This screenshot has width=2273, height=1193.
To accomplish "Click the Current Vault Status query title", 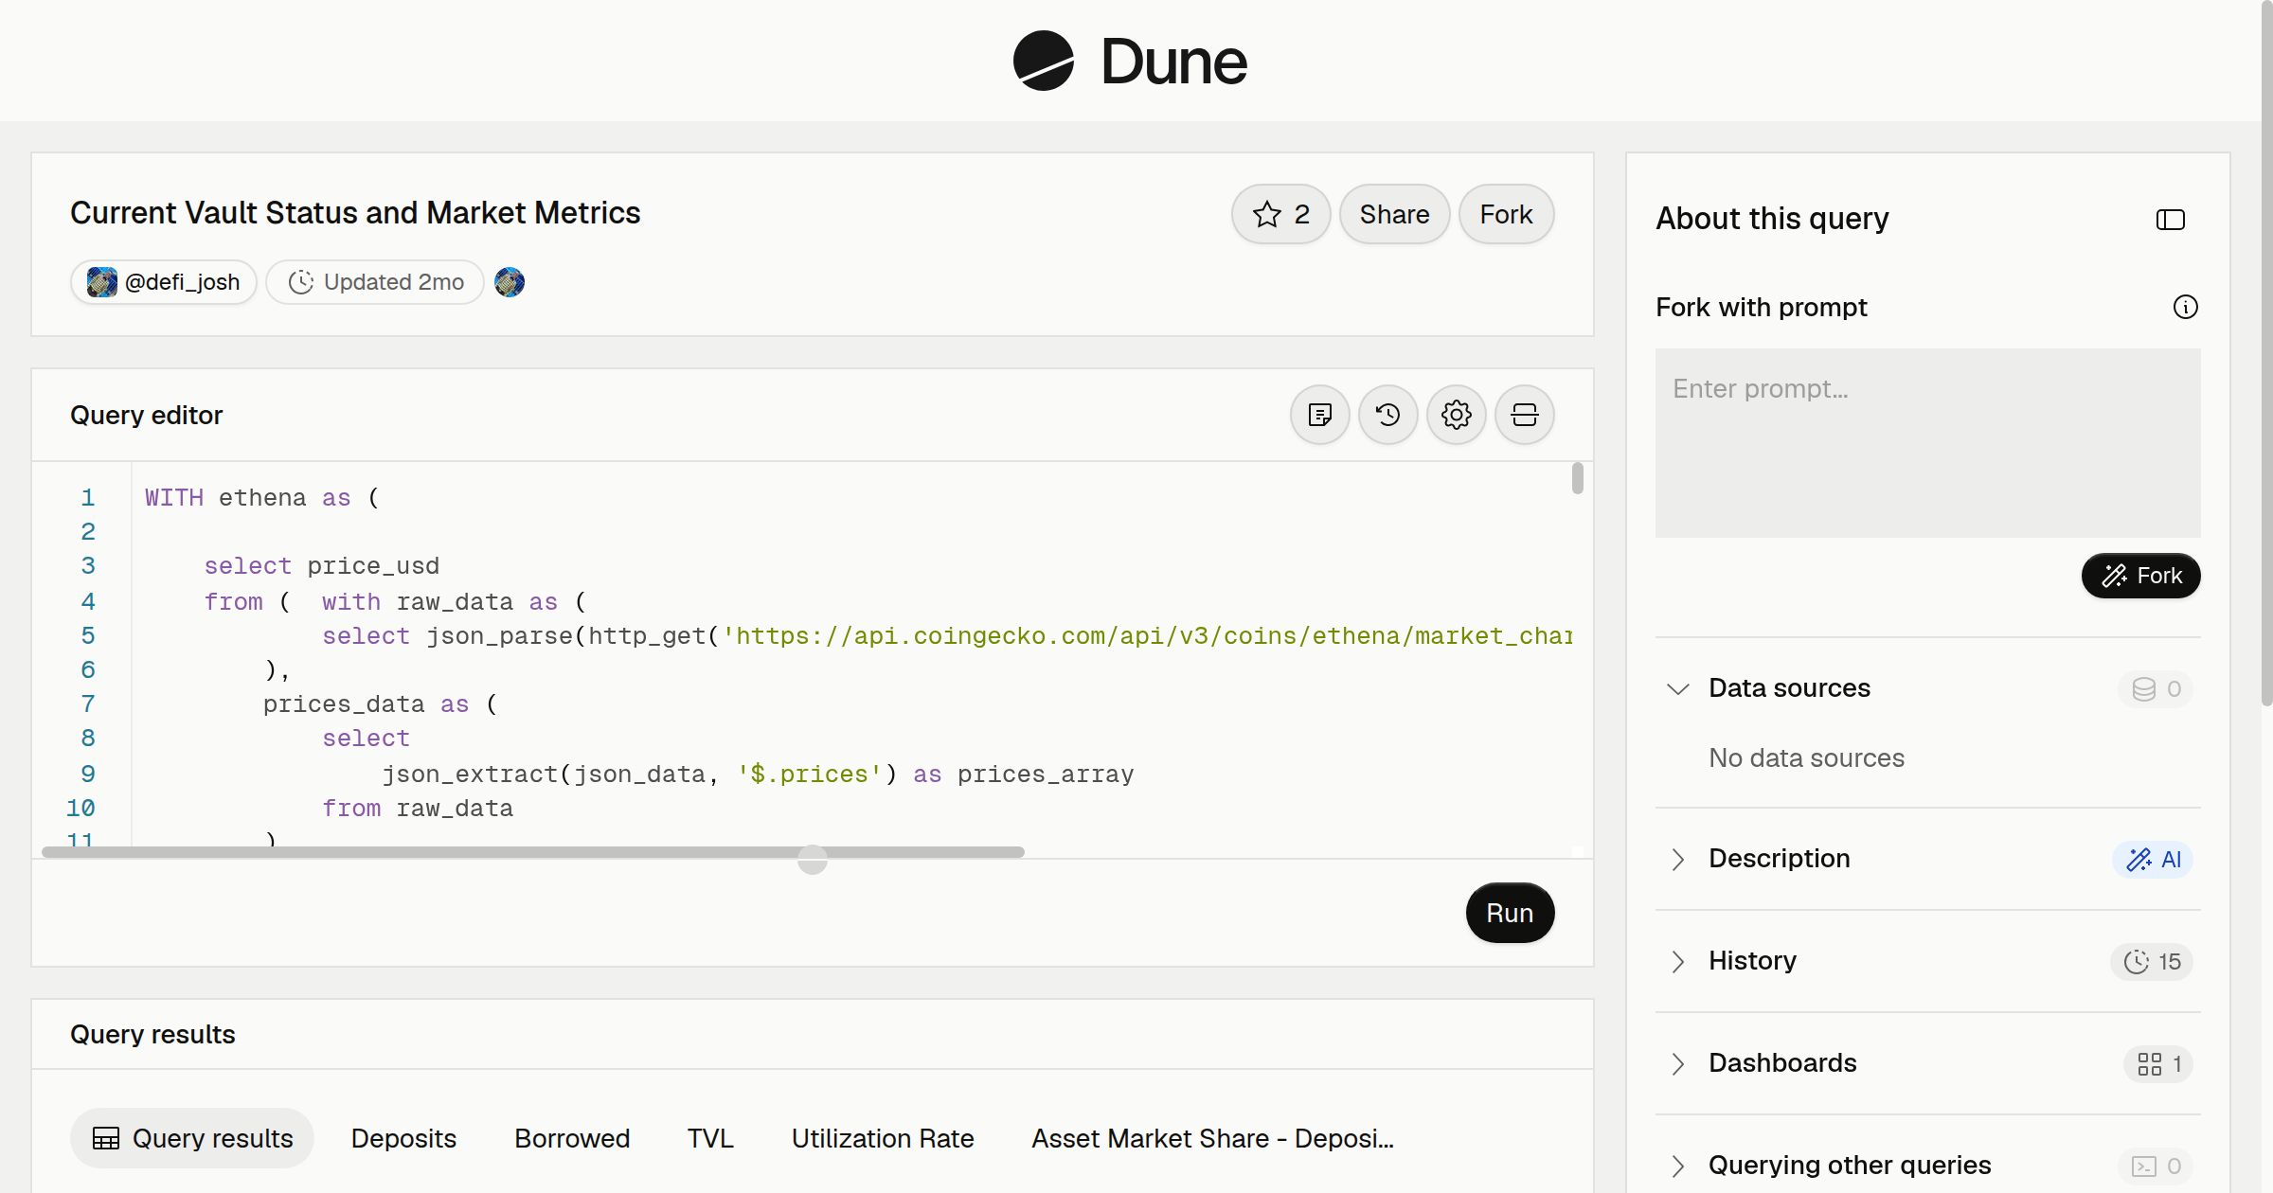I will (355, 213).
